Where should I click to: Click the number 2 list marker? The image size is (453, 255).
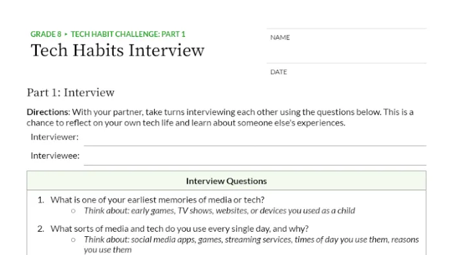[x=41, y=228]
